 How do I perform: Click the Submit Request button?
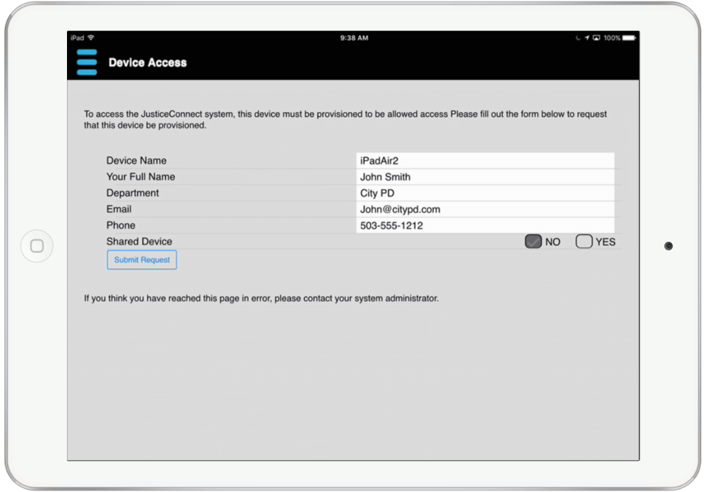click(141, 260)
